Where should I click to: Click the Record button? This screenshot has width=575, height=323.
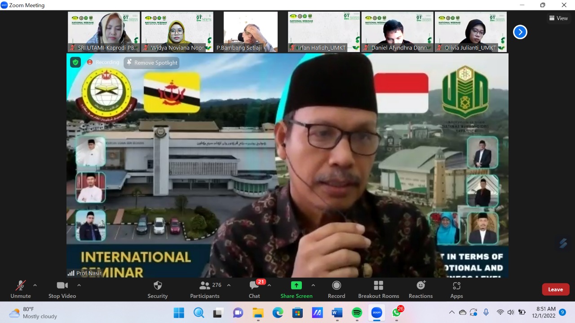(x=336, y=289)
